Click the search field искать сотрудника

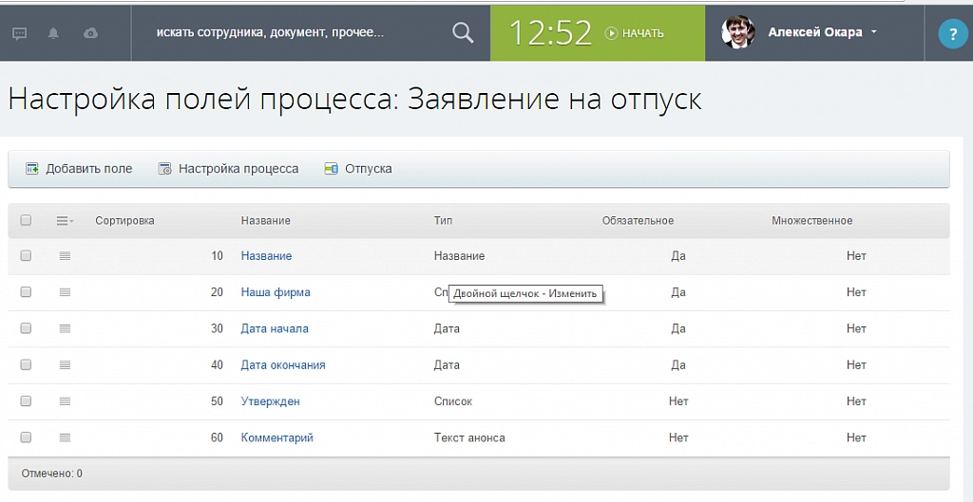[x=270, y=32]
